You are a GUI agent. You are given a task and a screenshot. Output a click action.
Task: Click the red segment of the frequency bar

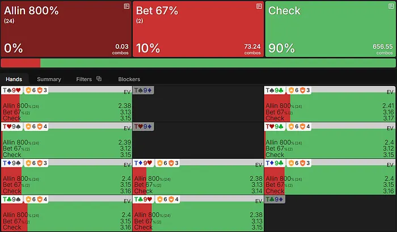click(x=20, y=63)
